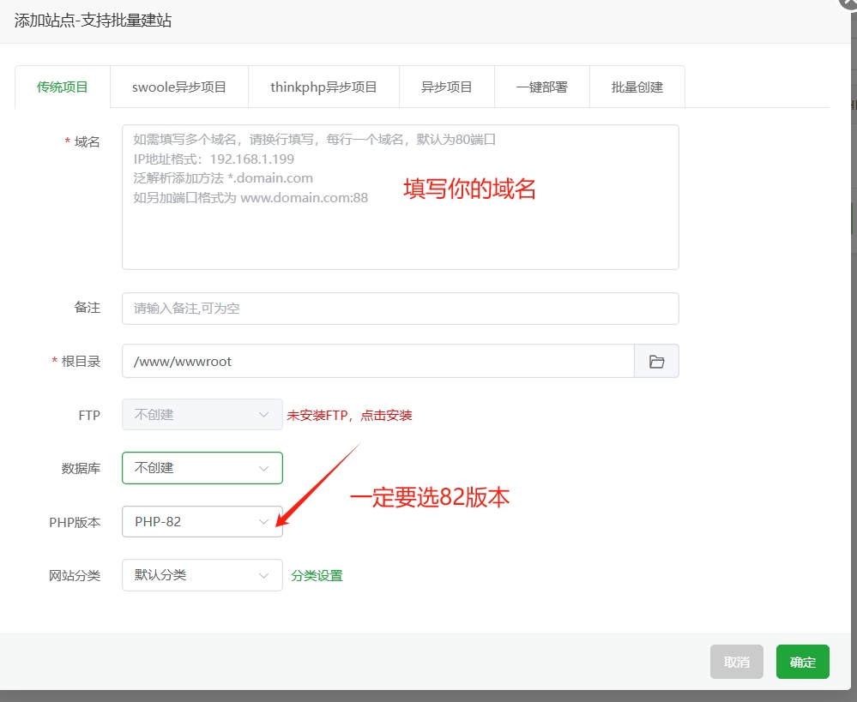
Task: Click the 根目录 path input field
Action: pyautogui.click(x=377, y=362)
